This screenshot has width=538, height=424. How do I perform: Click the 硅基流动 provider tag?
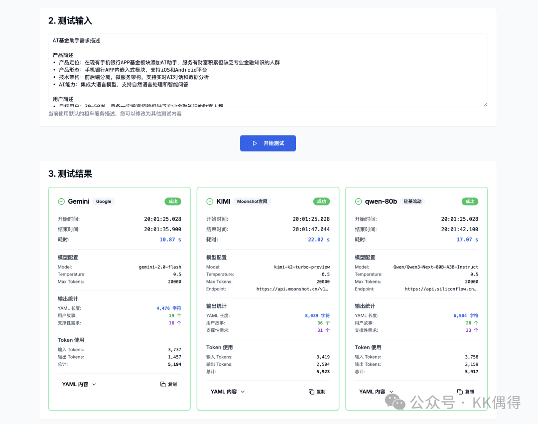click(x=412, y=201)
